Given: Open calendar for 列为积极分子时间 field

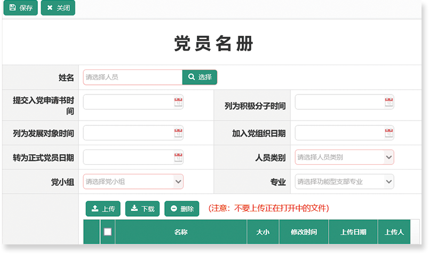Looking at the screenshot, I should point(389,102).
